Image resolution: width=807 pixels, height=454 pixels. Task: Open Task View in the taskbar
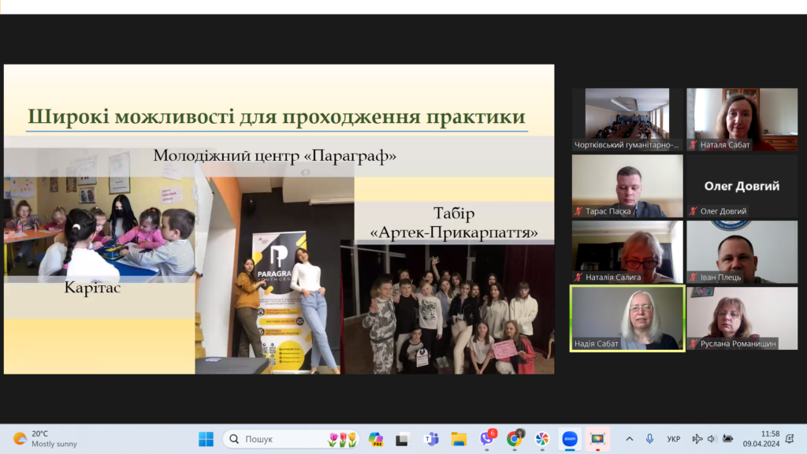(403, 439)
